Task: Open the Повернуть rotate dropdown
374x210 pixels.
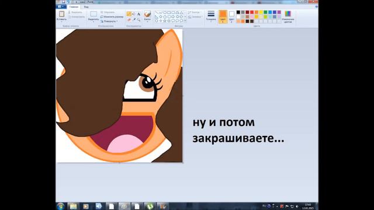Action: click(110, 21)
